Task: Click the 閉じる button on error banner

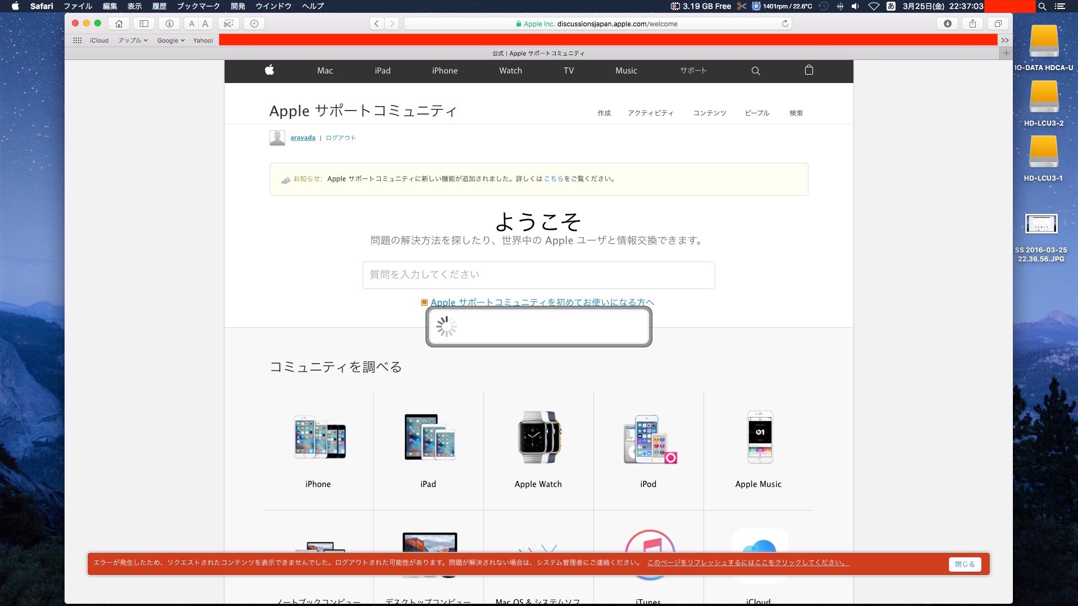Action: (x=965, y=564)
